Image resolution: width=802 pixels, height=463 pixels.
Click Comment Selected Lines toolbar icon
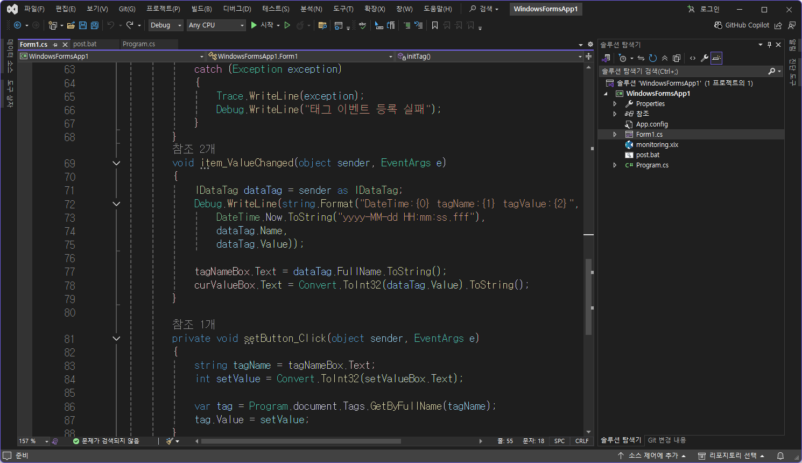(407, 25)
